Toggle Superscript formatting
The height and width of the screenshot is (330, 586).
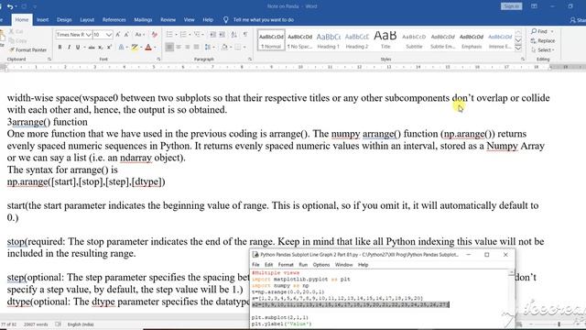tap(109, 47)
